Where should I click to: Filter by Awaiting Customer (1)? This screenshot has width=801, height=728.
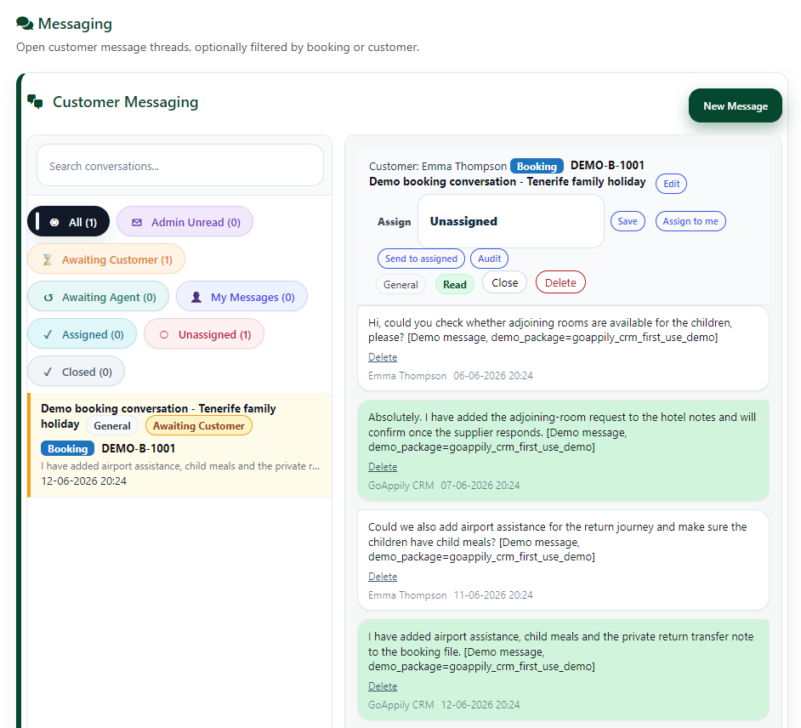[x=106, y=259]
